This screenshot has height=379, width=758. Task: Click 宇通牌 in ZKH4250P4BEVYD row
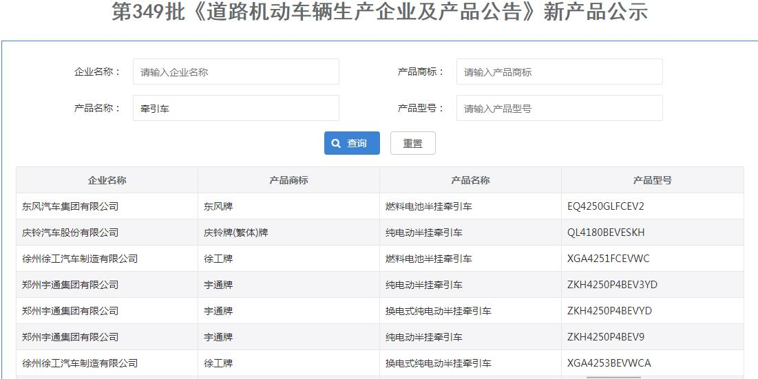(218, 311)
